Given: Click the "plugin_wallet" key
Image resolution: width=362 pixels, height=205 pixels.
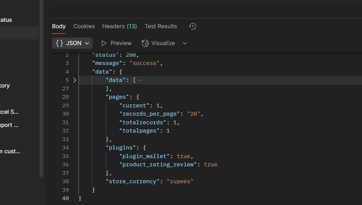Looking at the screenshot, I should (144, 156).
